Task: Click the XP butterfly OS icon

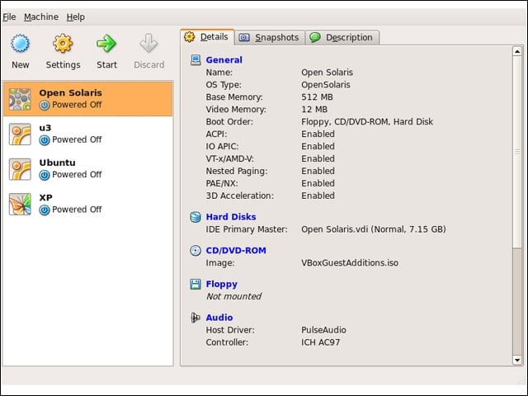Action: 20,204
